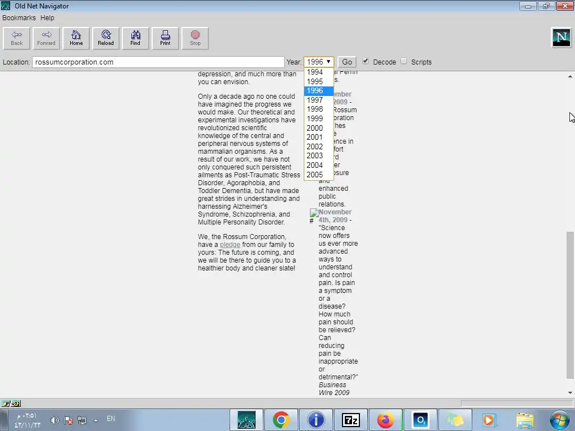Select 2003 in the Year list
The image size is (575, 431).
(x=319, y=156)
